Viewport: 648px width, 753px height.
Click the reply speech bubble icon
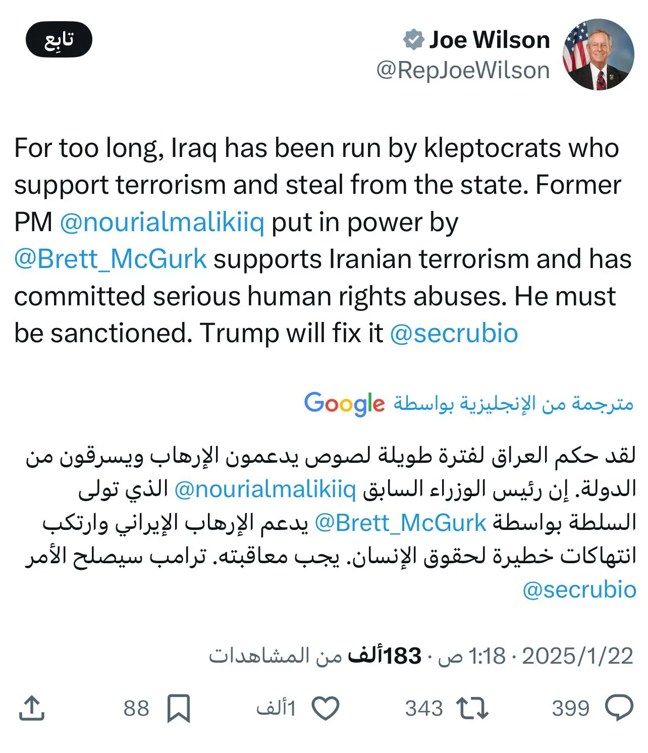(x=619, y=708)
